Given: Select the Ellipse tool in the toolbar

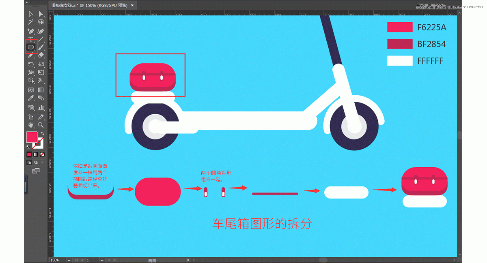Looking at the screenshot, I should (31, 47).
